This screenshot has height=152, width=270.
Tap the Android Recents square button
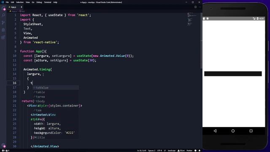click(x=251, y=131)
